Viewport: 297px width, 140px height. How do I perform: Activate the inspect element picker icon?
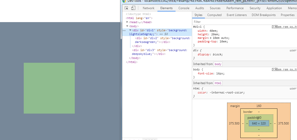coord(127,8)
